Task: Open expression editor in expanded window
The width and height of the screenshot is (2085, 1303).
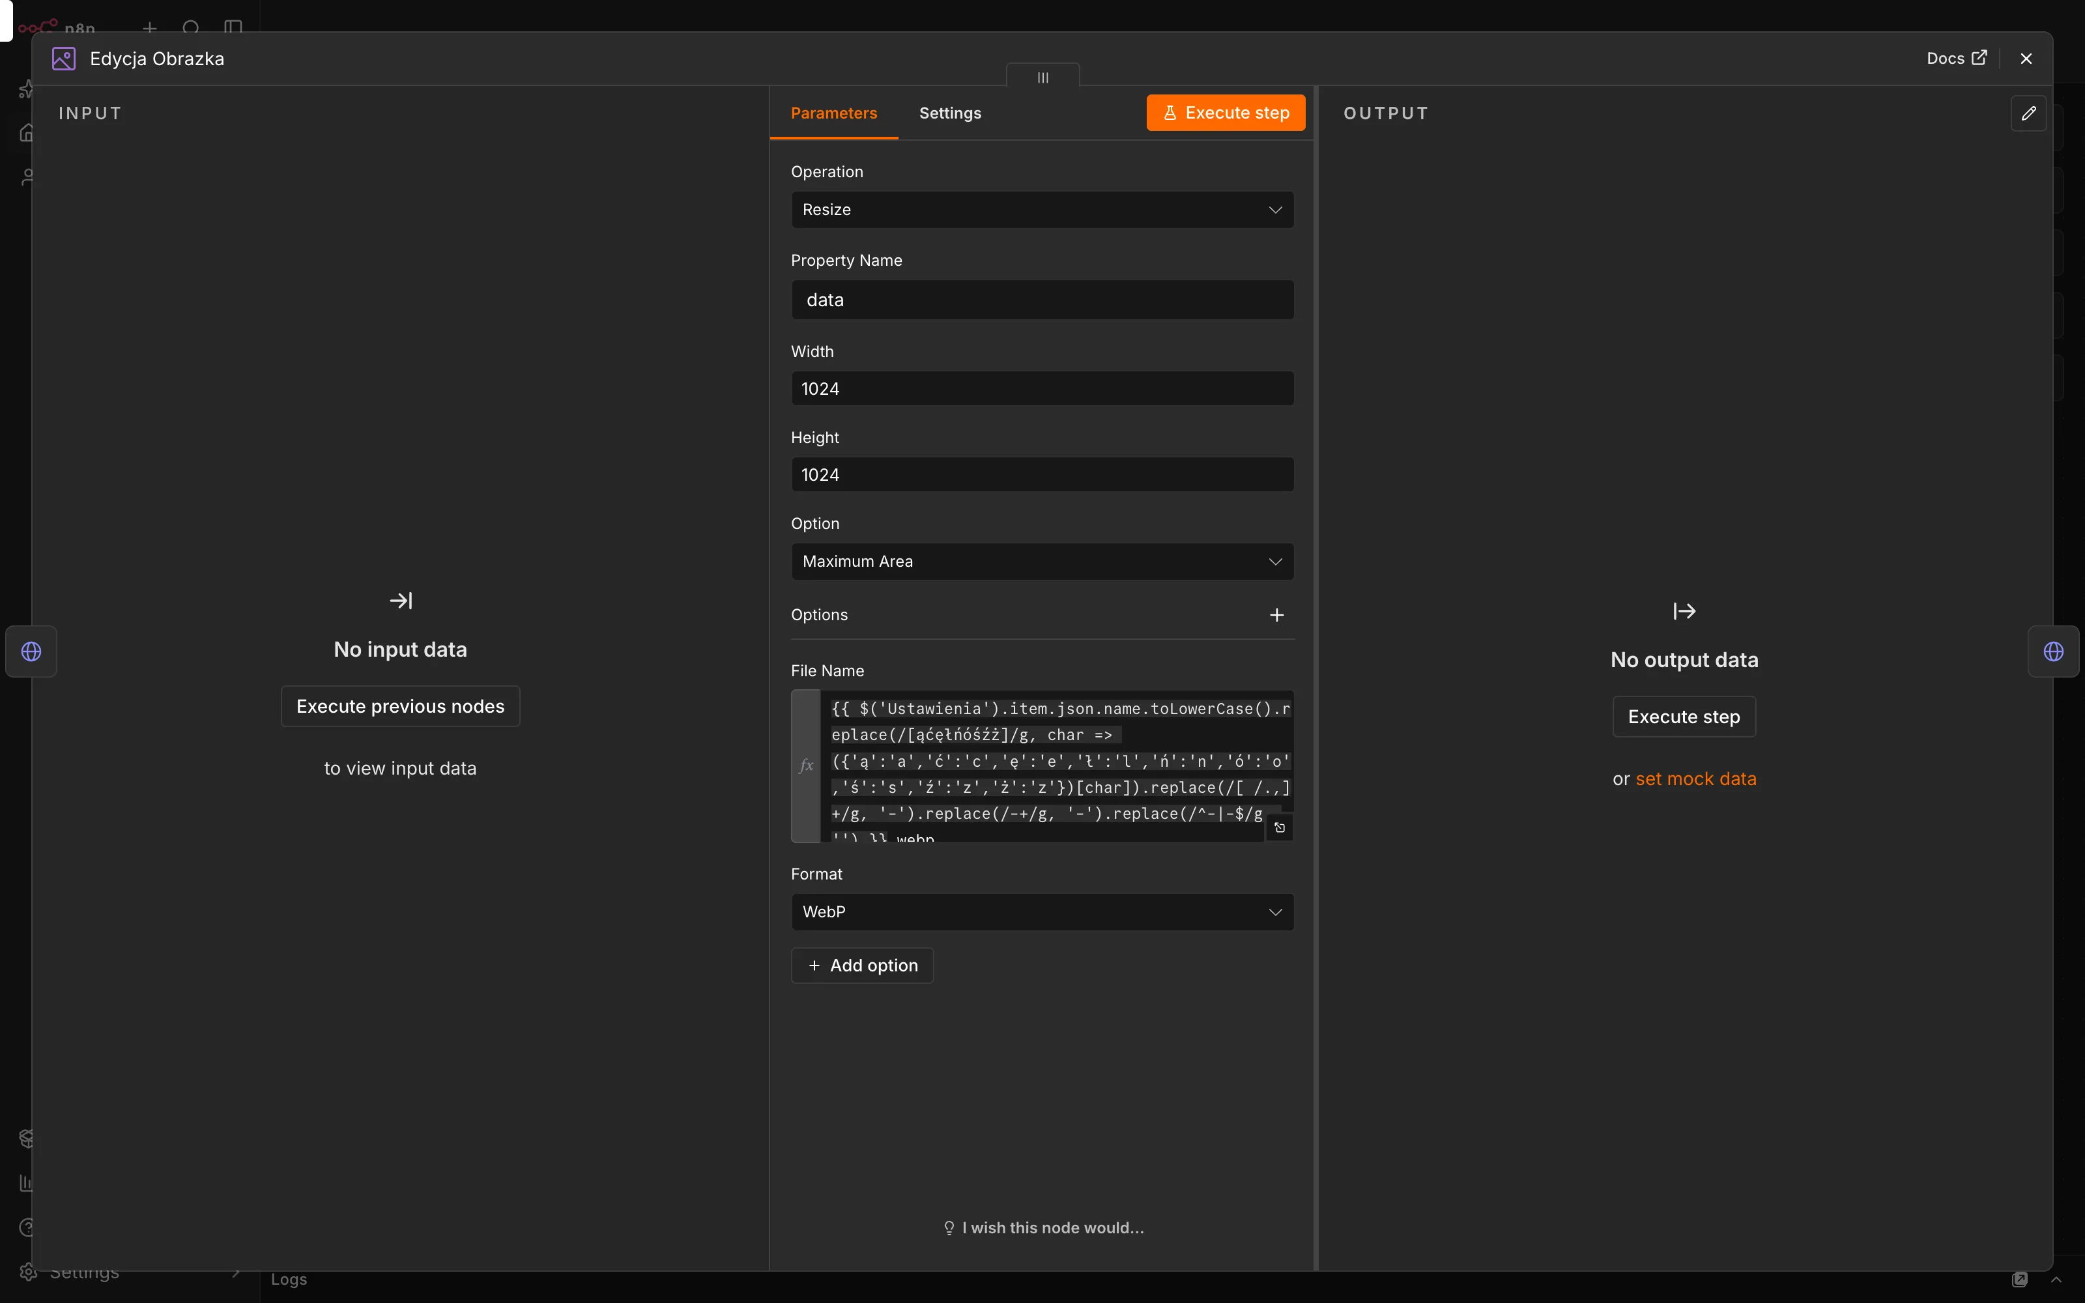Action: click(1280, 827)
